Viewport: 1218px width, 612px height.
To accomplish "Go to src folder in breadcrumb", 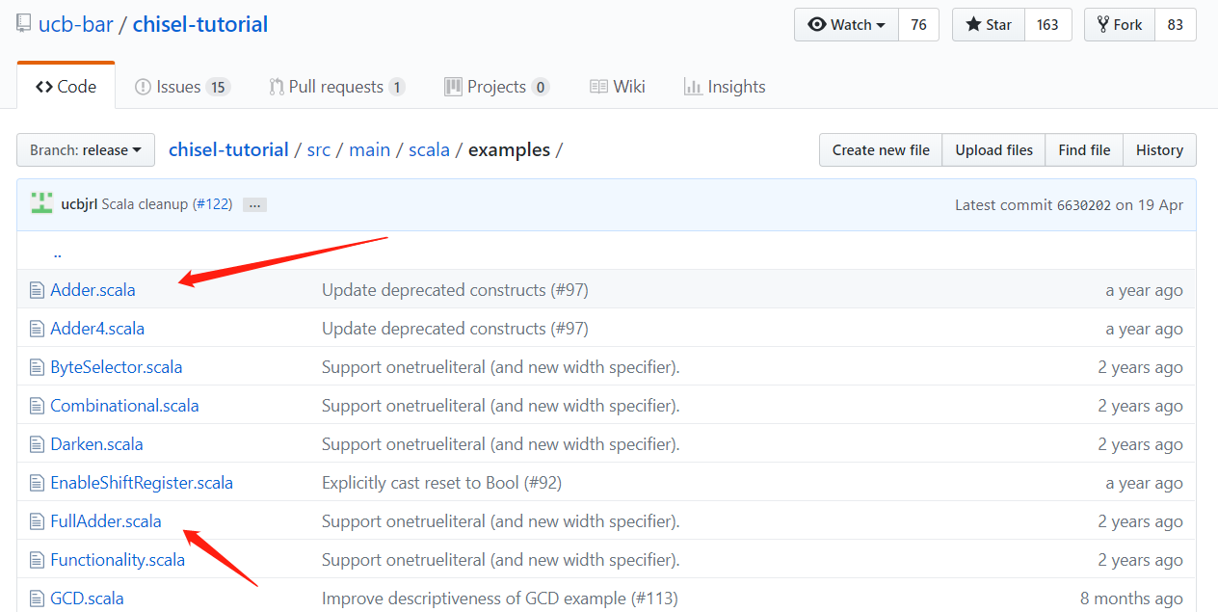I will [x=319, y=150].
